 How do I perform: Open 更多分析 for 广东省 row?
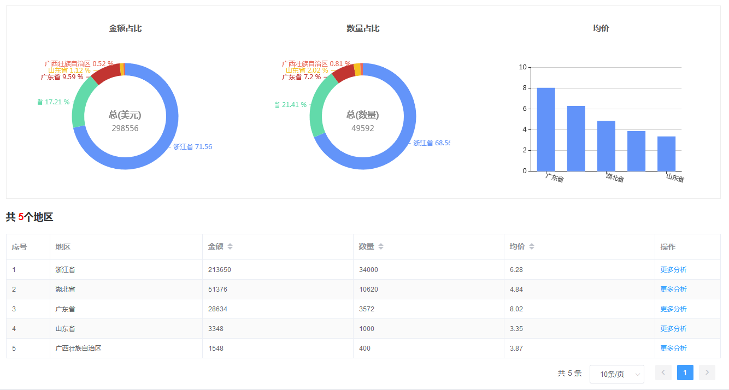point(673,309)
